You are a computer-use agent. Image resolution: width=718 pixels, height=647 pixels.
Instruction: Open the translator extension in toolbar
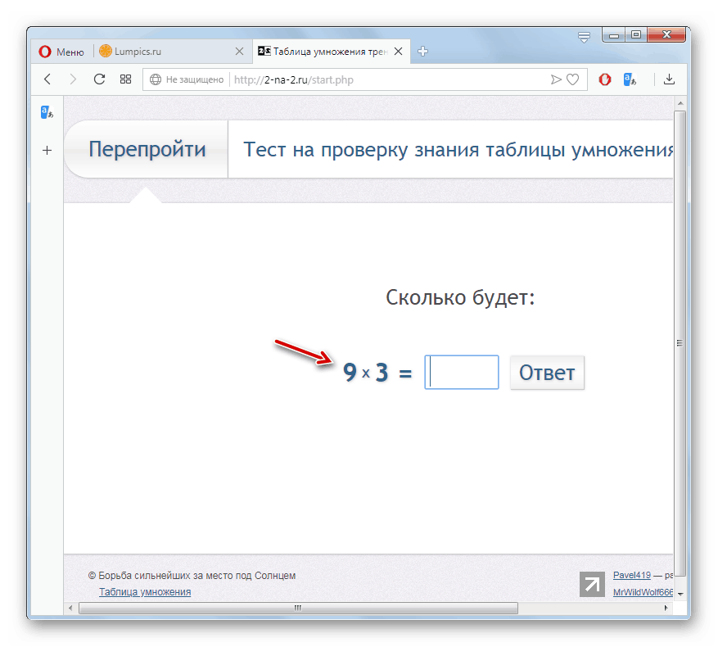click(630, 79)
